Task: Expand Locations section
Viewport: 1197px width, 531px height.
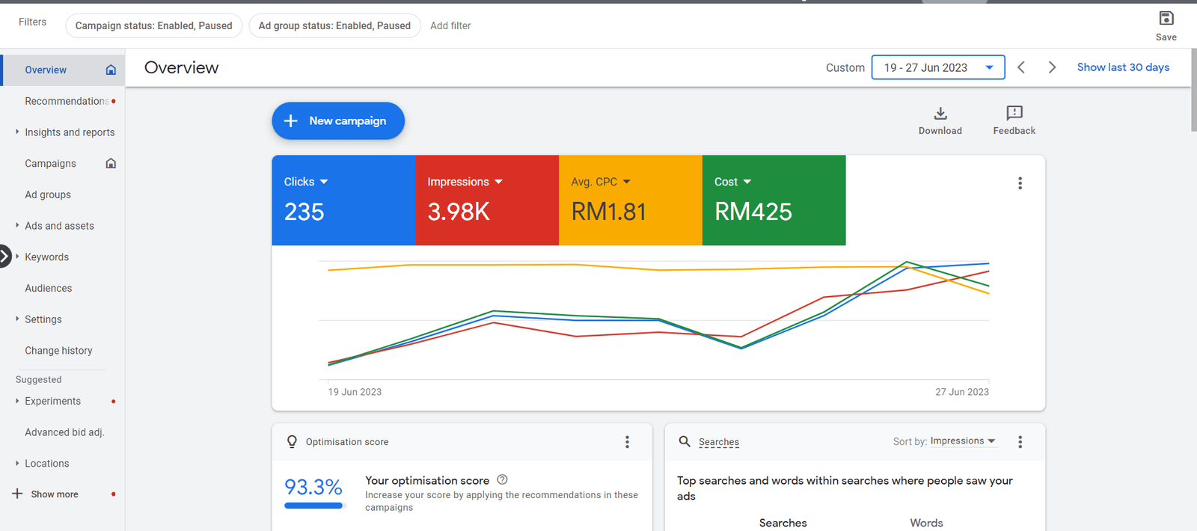Action: pos(17,463)
